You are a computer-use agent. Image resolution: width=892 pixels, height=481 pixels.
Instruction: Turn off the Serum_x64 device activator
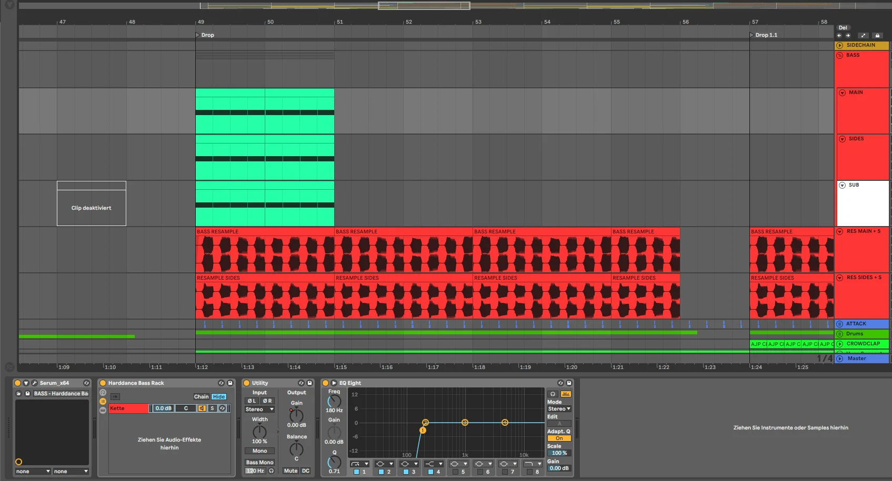(x=17, y=383)
